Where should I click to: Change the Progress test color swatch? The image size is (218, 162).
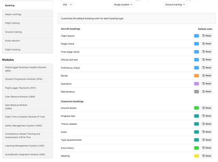[x=197, y=116]
